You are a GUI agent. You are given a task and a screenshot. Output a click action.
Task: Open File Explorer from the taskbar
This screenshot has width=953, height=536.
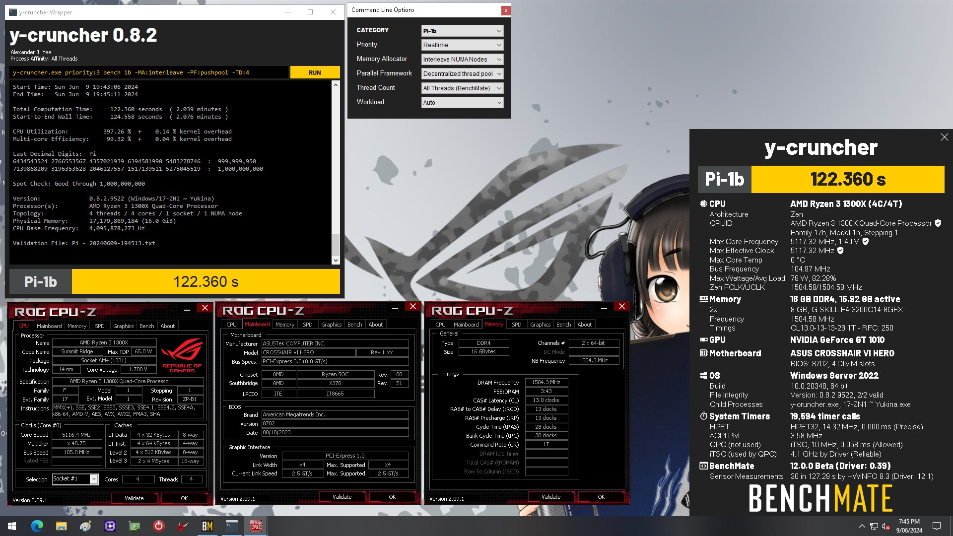(61, 526)
